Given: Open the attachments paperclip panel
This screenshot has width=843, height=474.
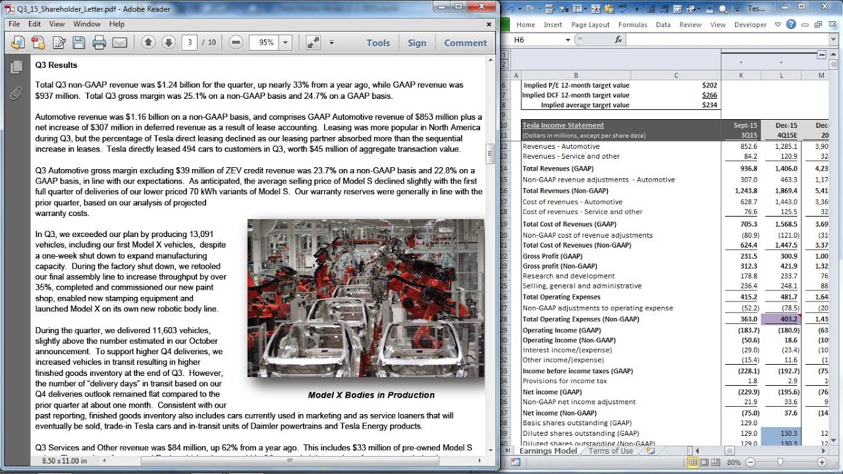Looking at the screenshot, I should tap(16, 93).
